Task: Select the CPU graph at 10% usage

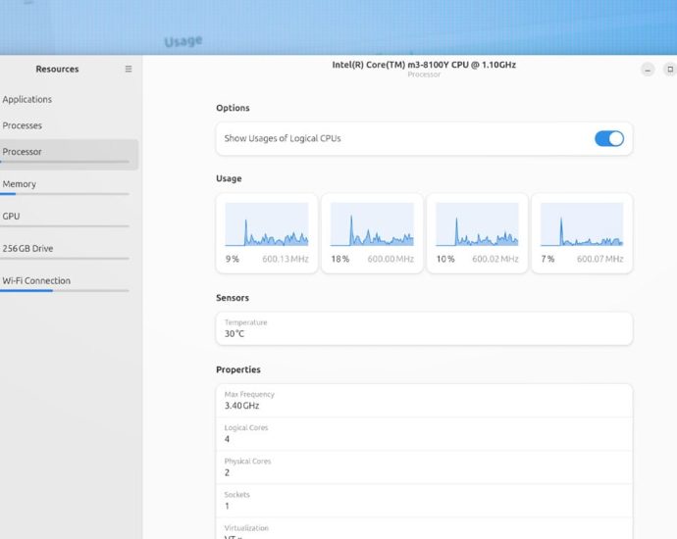Action: (477, 225)
